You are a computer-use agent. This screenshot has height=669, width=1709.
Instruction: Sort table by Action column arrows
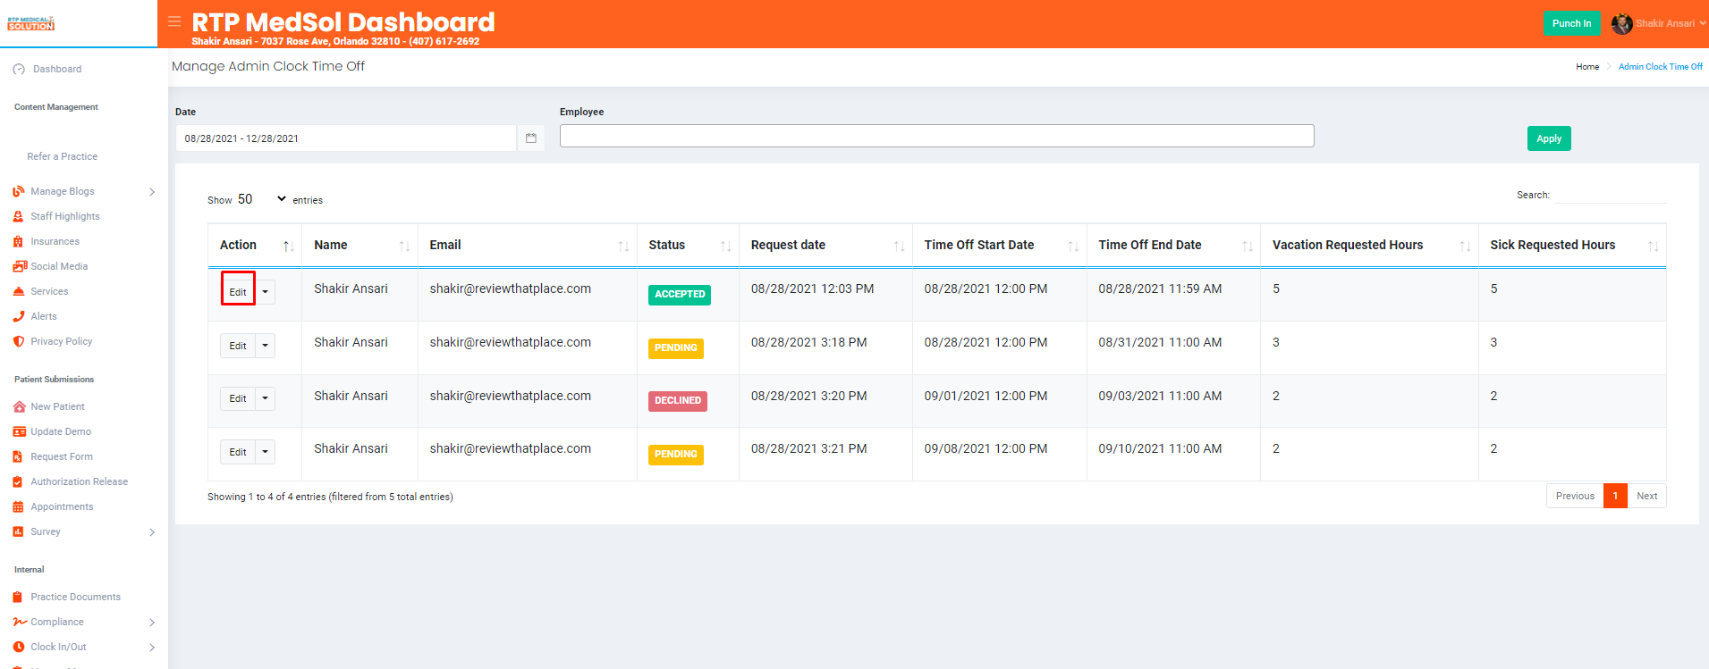pos(288,246)
